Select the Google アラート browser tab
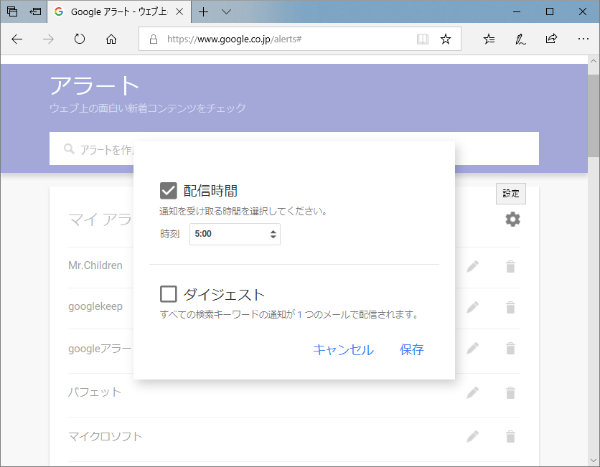The height and width of the screenshot is (467, 600). pyautogui.click(x=119, y=12)
